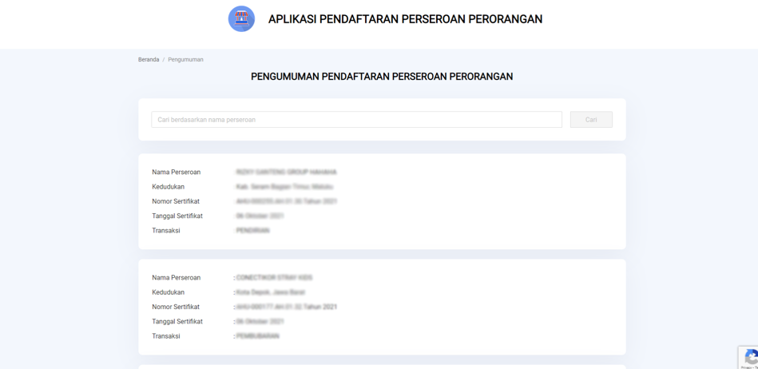Click Transaksi label in the first card

click(166, 231)
